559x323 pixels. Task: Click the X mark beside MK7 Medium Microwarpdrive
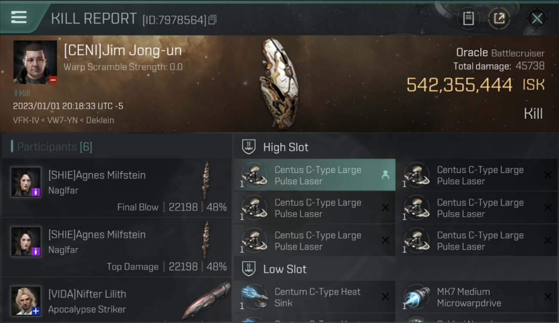[x=548, y=297]
